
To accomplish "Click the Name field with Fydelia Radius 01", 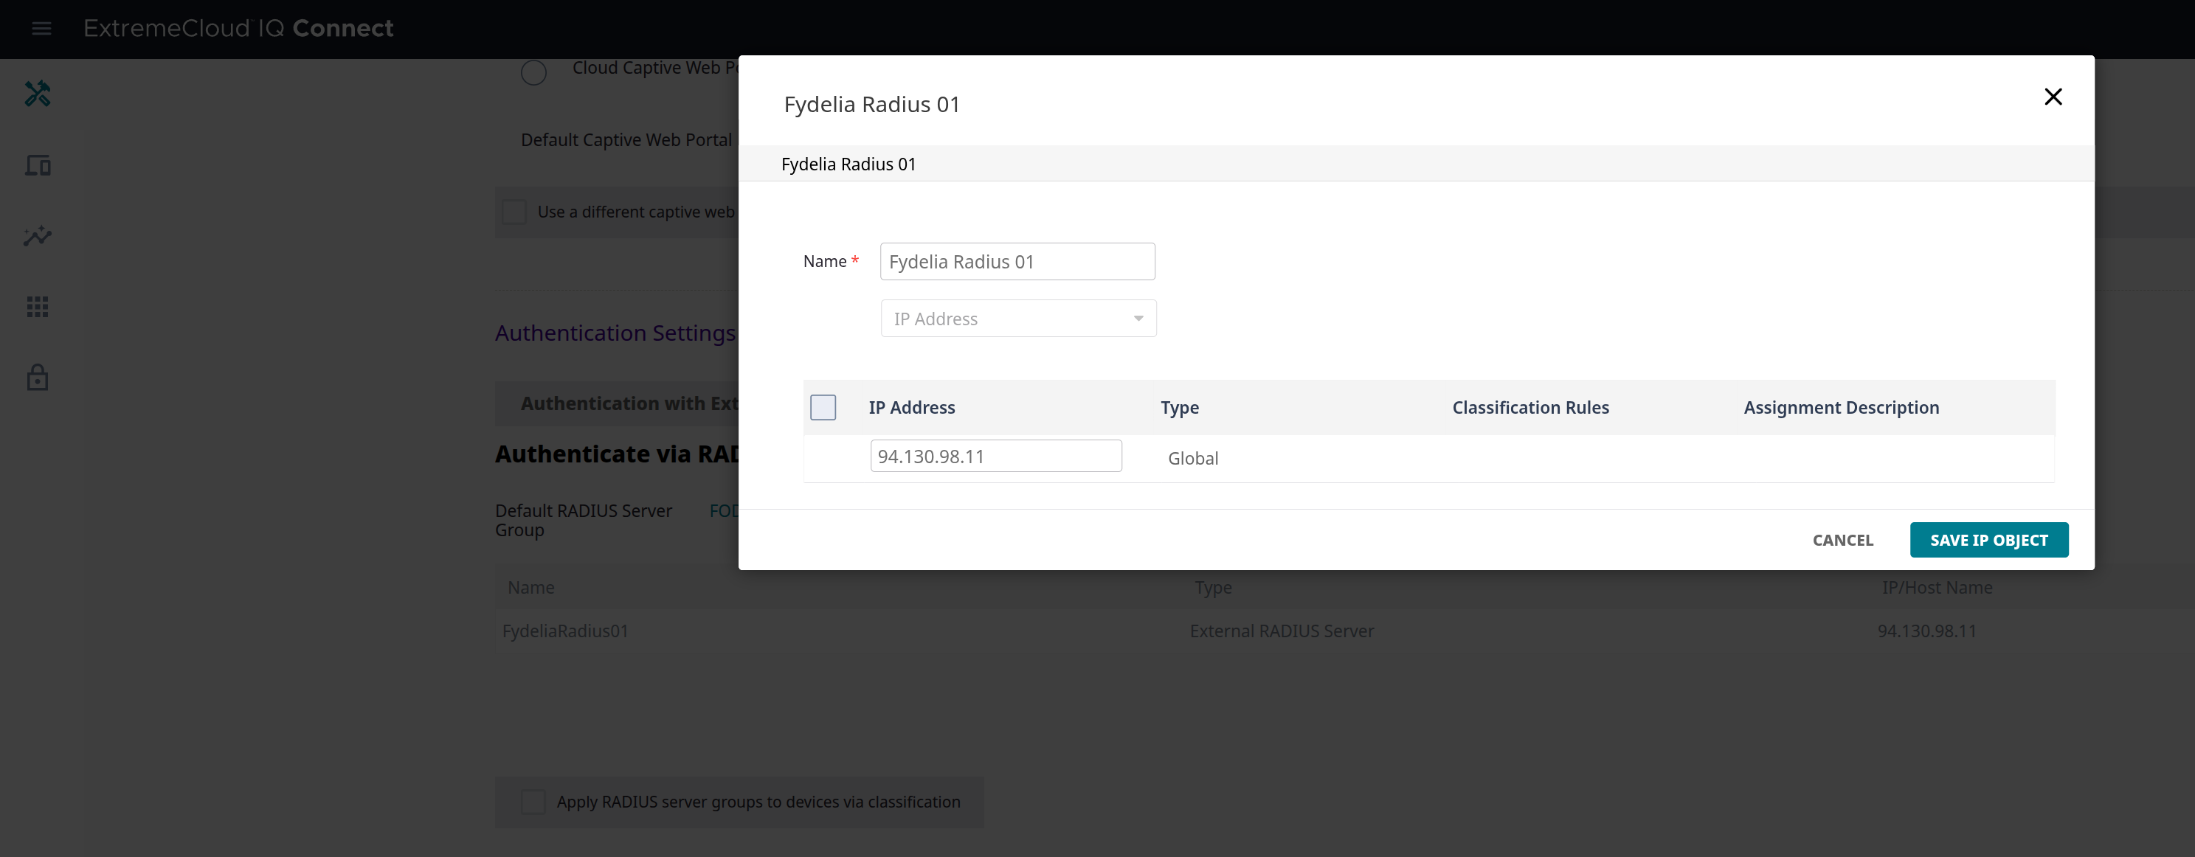I will click(1017, 262).
